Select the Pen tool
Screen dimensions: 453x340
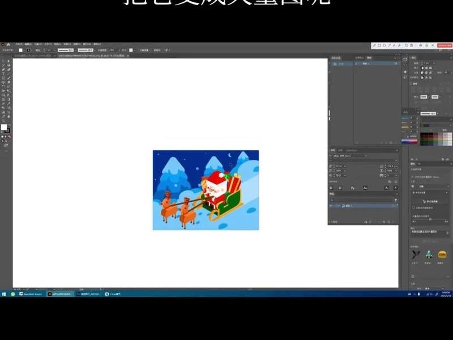[3, 69]
